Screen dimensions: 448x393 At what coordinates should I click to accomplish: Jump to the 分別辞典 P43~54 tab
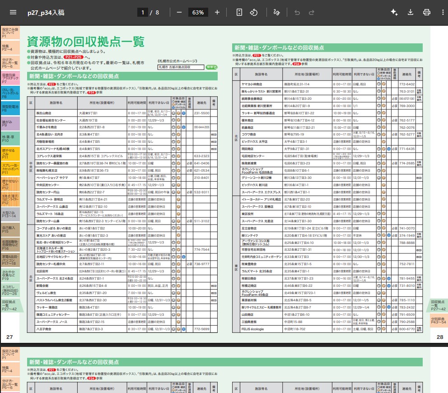[438, 320]
